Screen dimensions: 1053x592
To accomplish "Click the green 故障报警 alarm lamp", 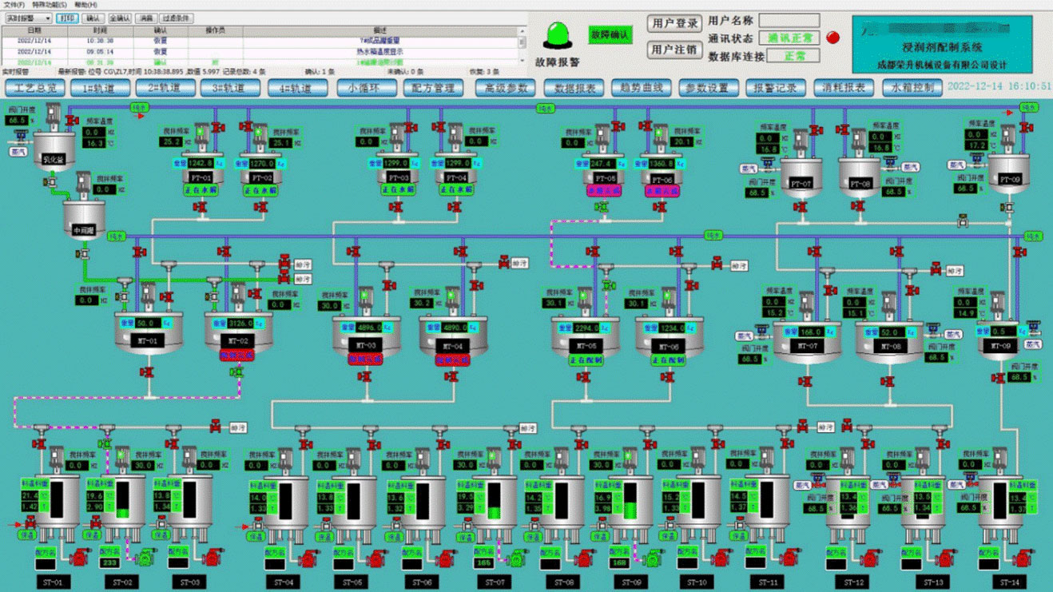I will 557,35.
